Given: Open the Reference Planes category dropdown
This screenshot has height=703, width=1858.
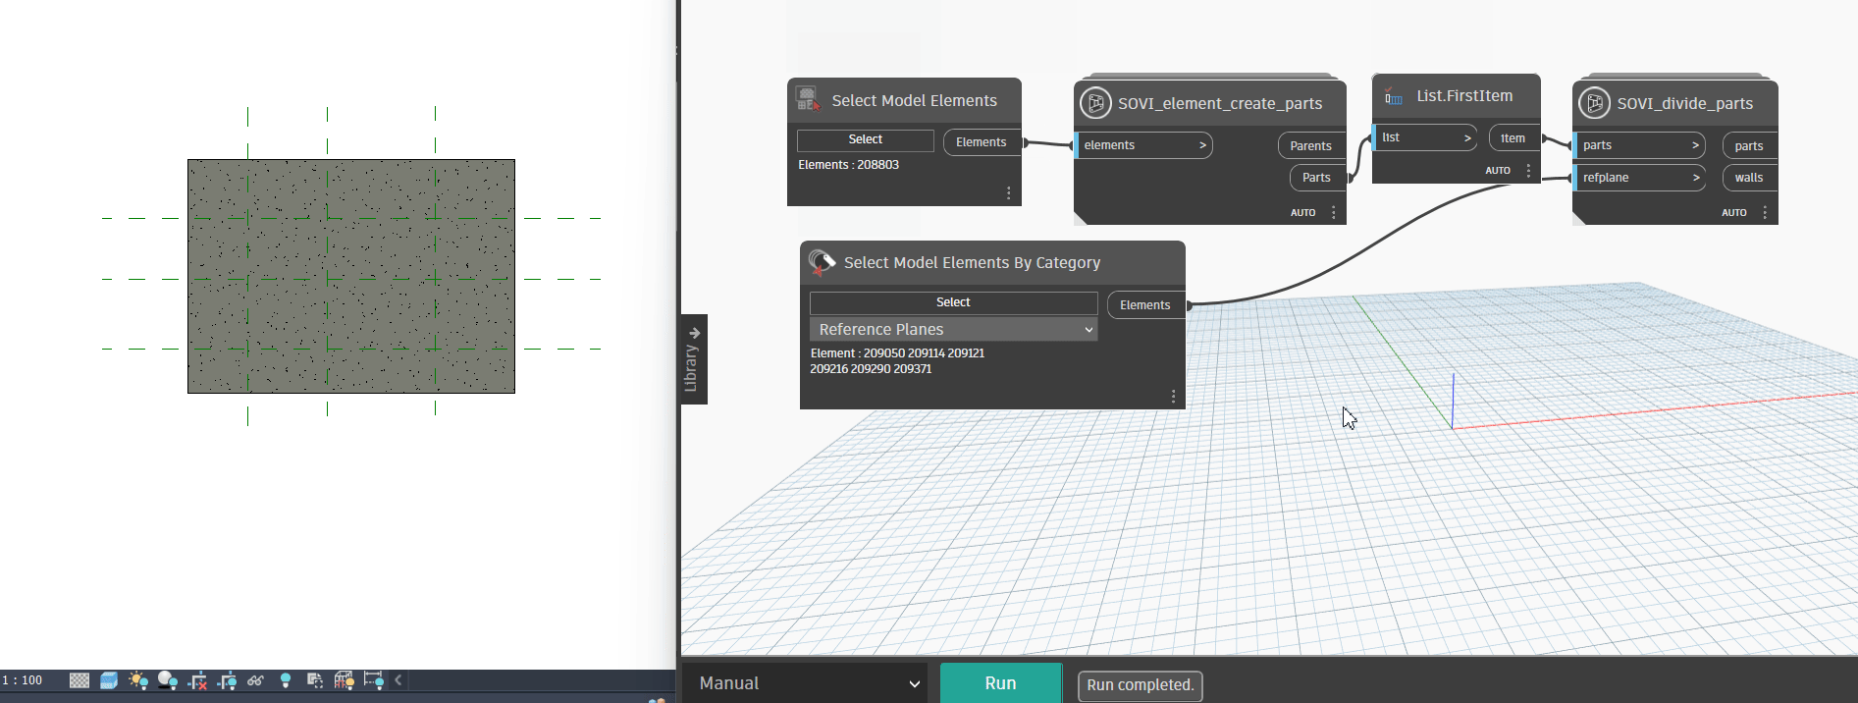Looking at the screenshot, I should point(953,330).
